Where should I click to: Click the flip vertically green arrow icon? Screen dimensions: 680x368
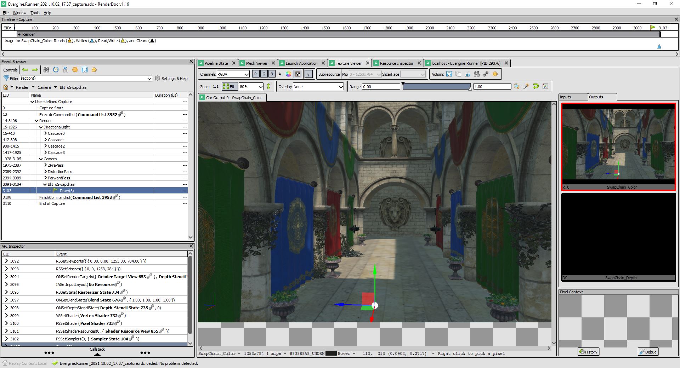268,86
